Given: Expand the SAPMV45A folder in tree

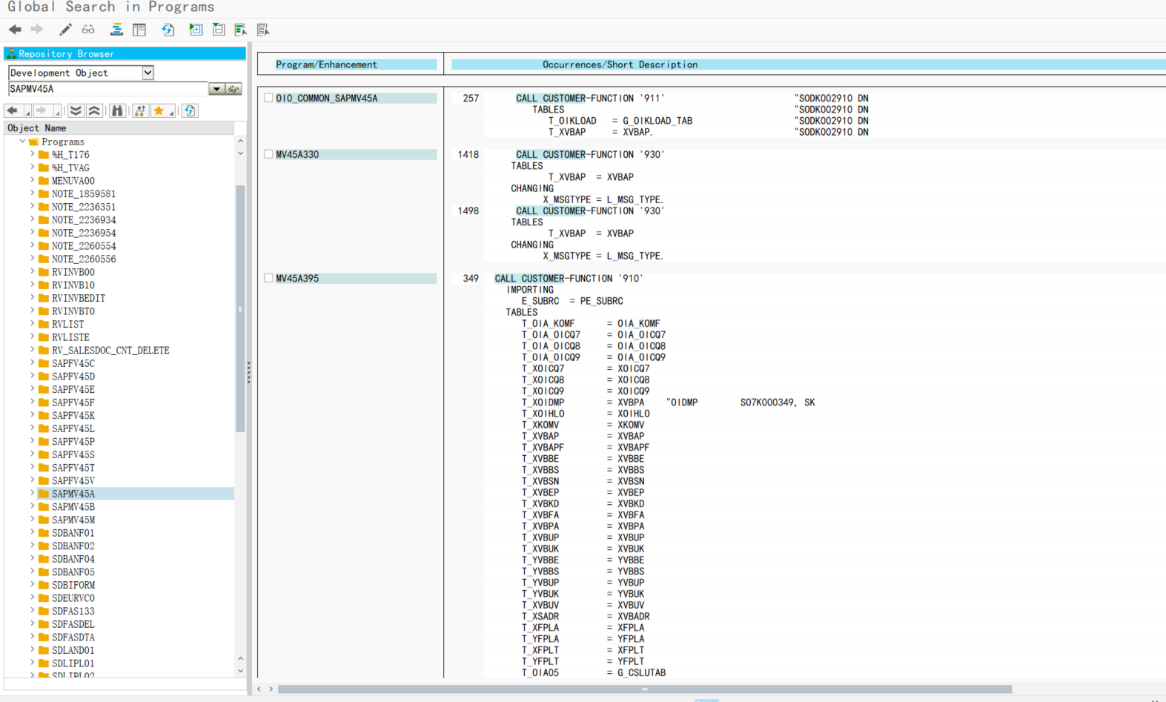Looking at the screenshot, I should pos(33,494).
